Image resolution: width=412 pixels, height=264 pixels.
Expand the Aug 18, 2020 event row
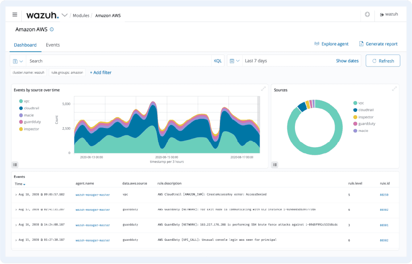tap(16, 195)
